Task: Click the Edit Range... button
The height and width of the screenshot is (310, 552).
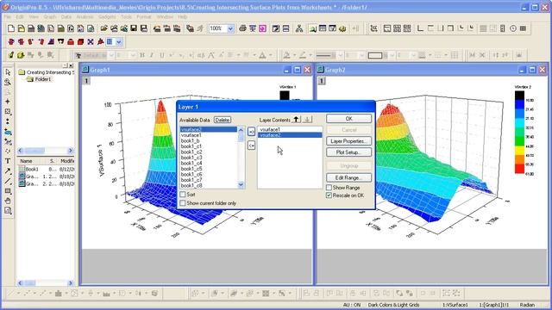Action: [348, 177]
